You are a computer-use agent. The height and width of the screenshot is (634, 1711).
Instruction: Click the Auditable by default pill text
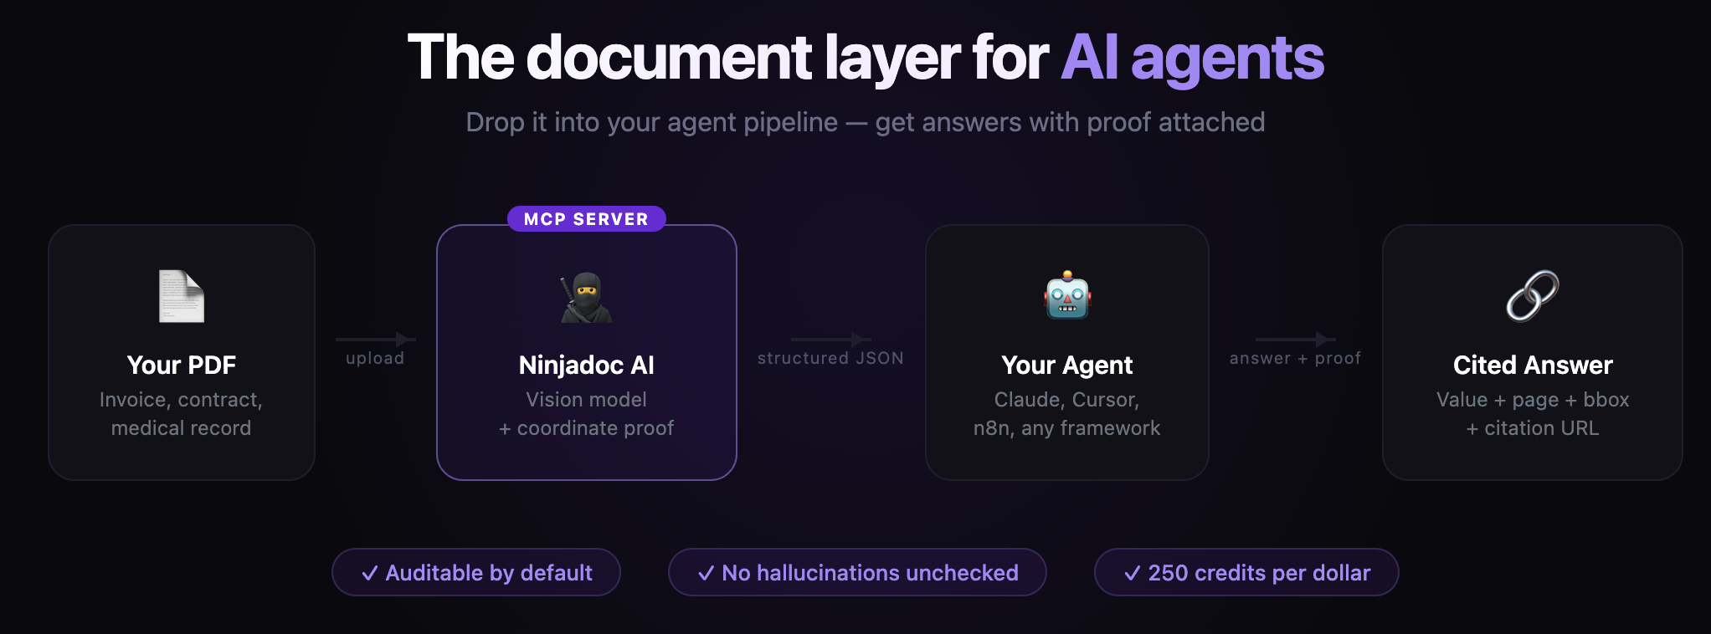click(x=489, y=573)
